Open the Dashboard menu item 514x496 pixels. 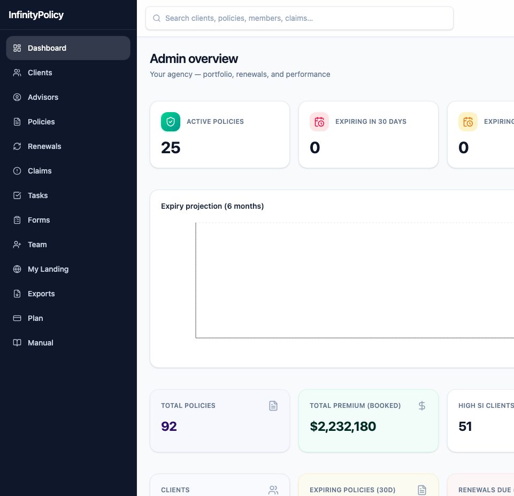click(x=68, y=48)
